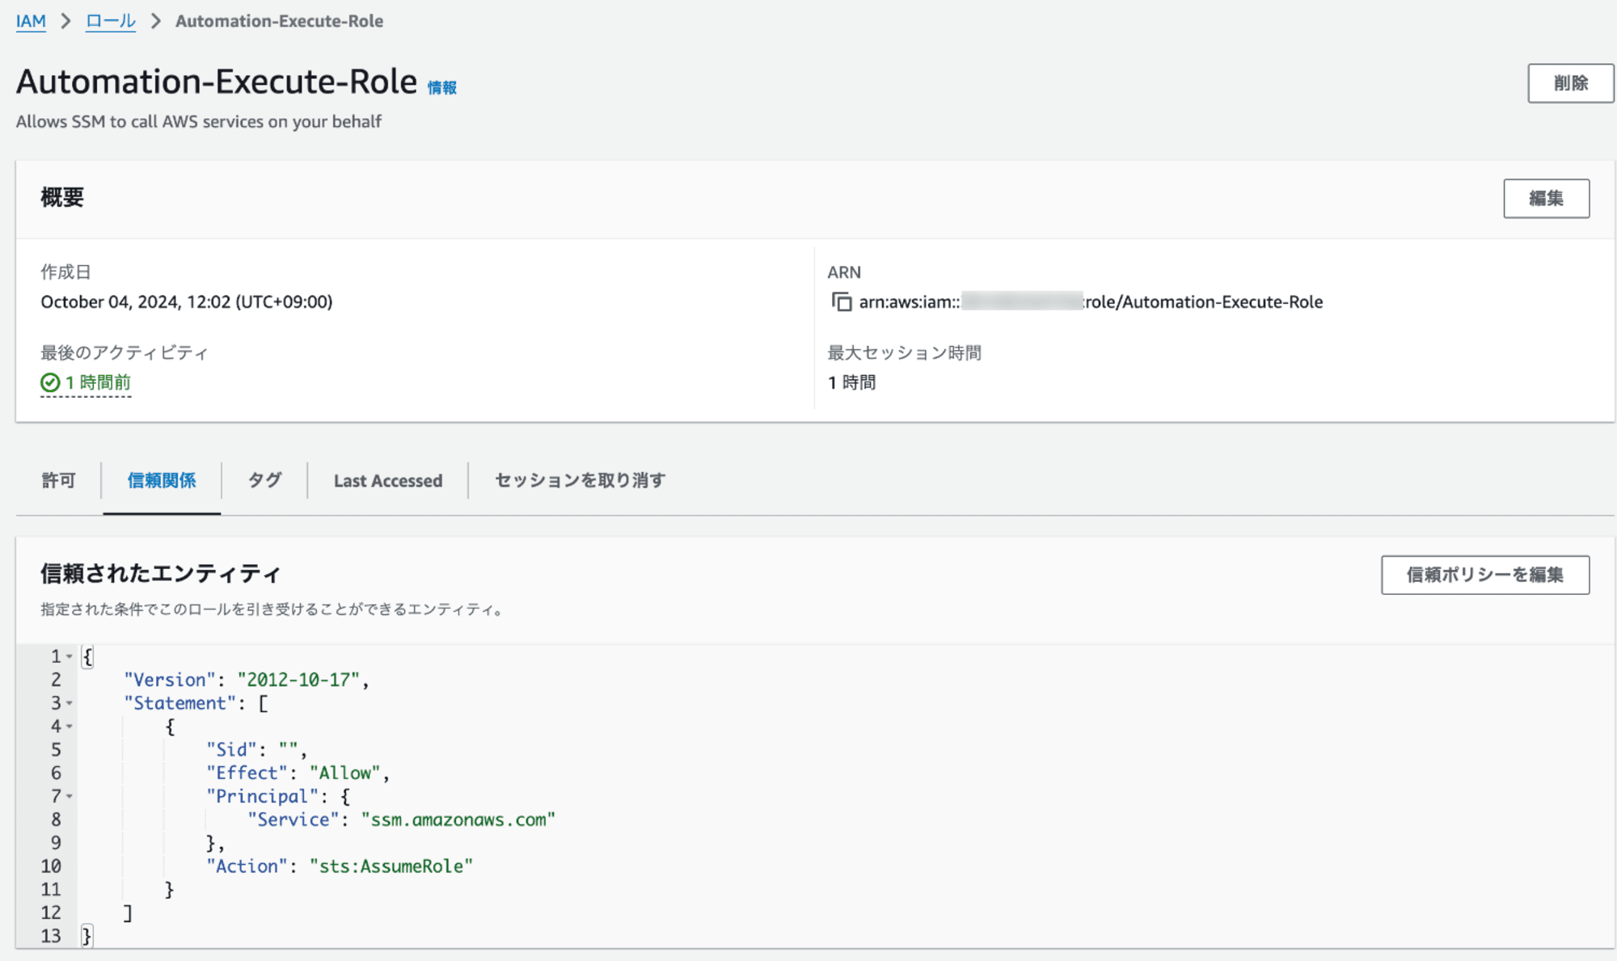Switch to the 許可 tab
1617x961 pixels.
click(x=58, y=480)
